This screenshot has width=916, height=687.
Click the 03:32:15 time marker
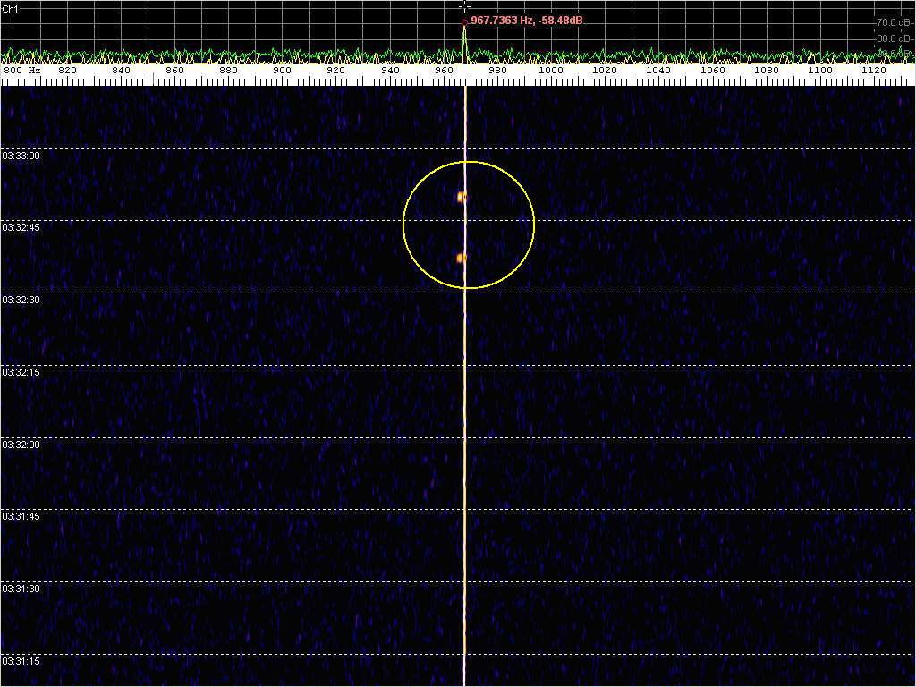[21, 372]
